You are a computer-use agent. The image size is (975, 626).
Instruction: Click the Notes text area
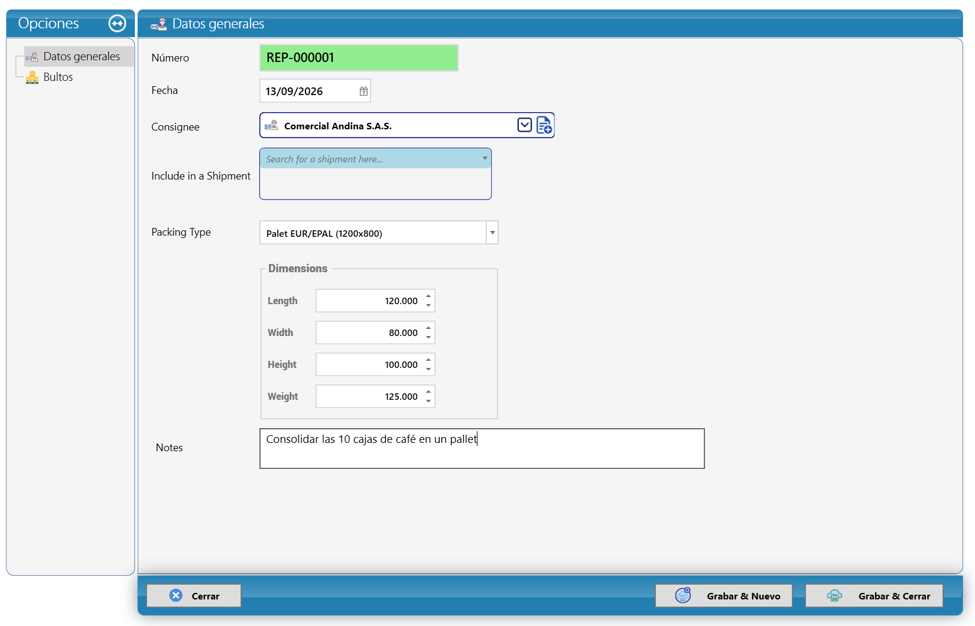click(482, 449)
